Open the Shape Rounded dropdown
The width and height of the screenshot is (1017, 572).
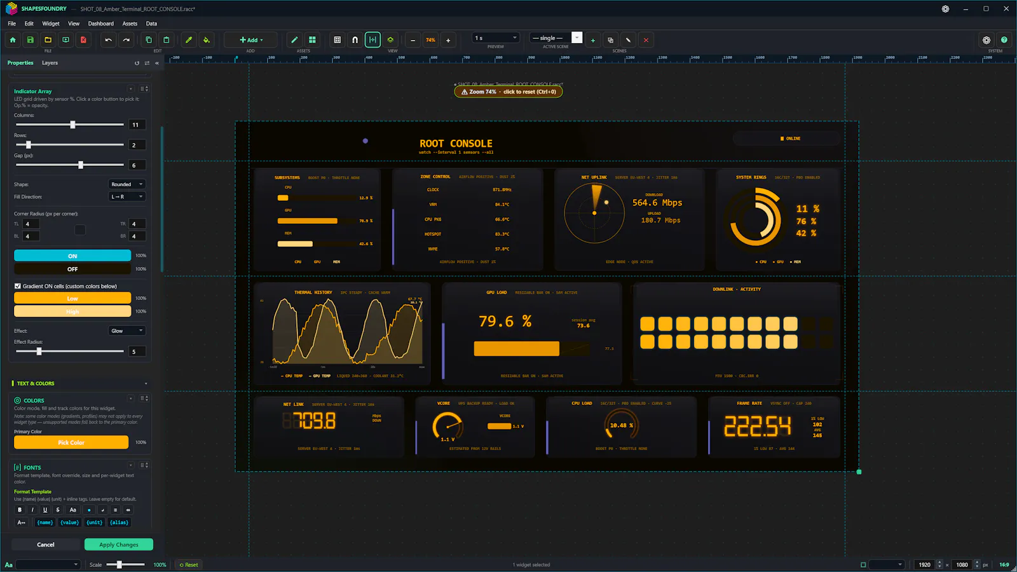pos(127,184)
